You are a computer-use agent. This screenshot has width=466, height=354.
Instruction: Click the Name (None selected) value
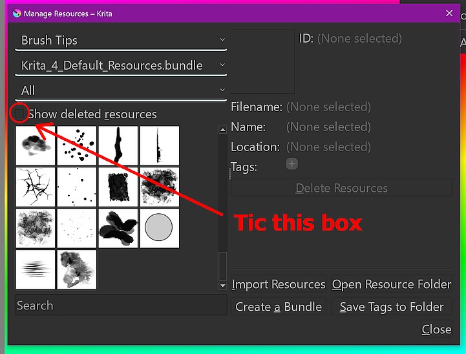[328, 127]
